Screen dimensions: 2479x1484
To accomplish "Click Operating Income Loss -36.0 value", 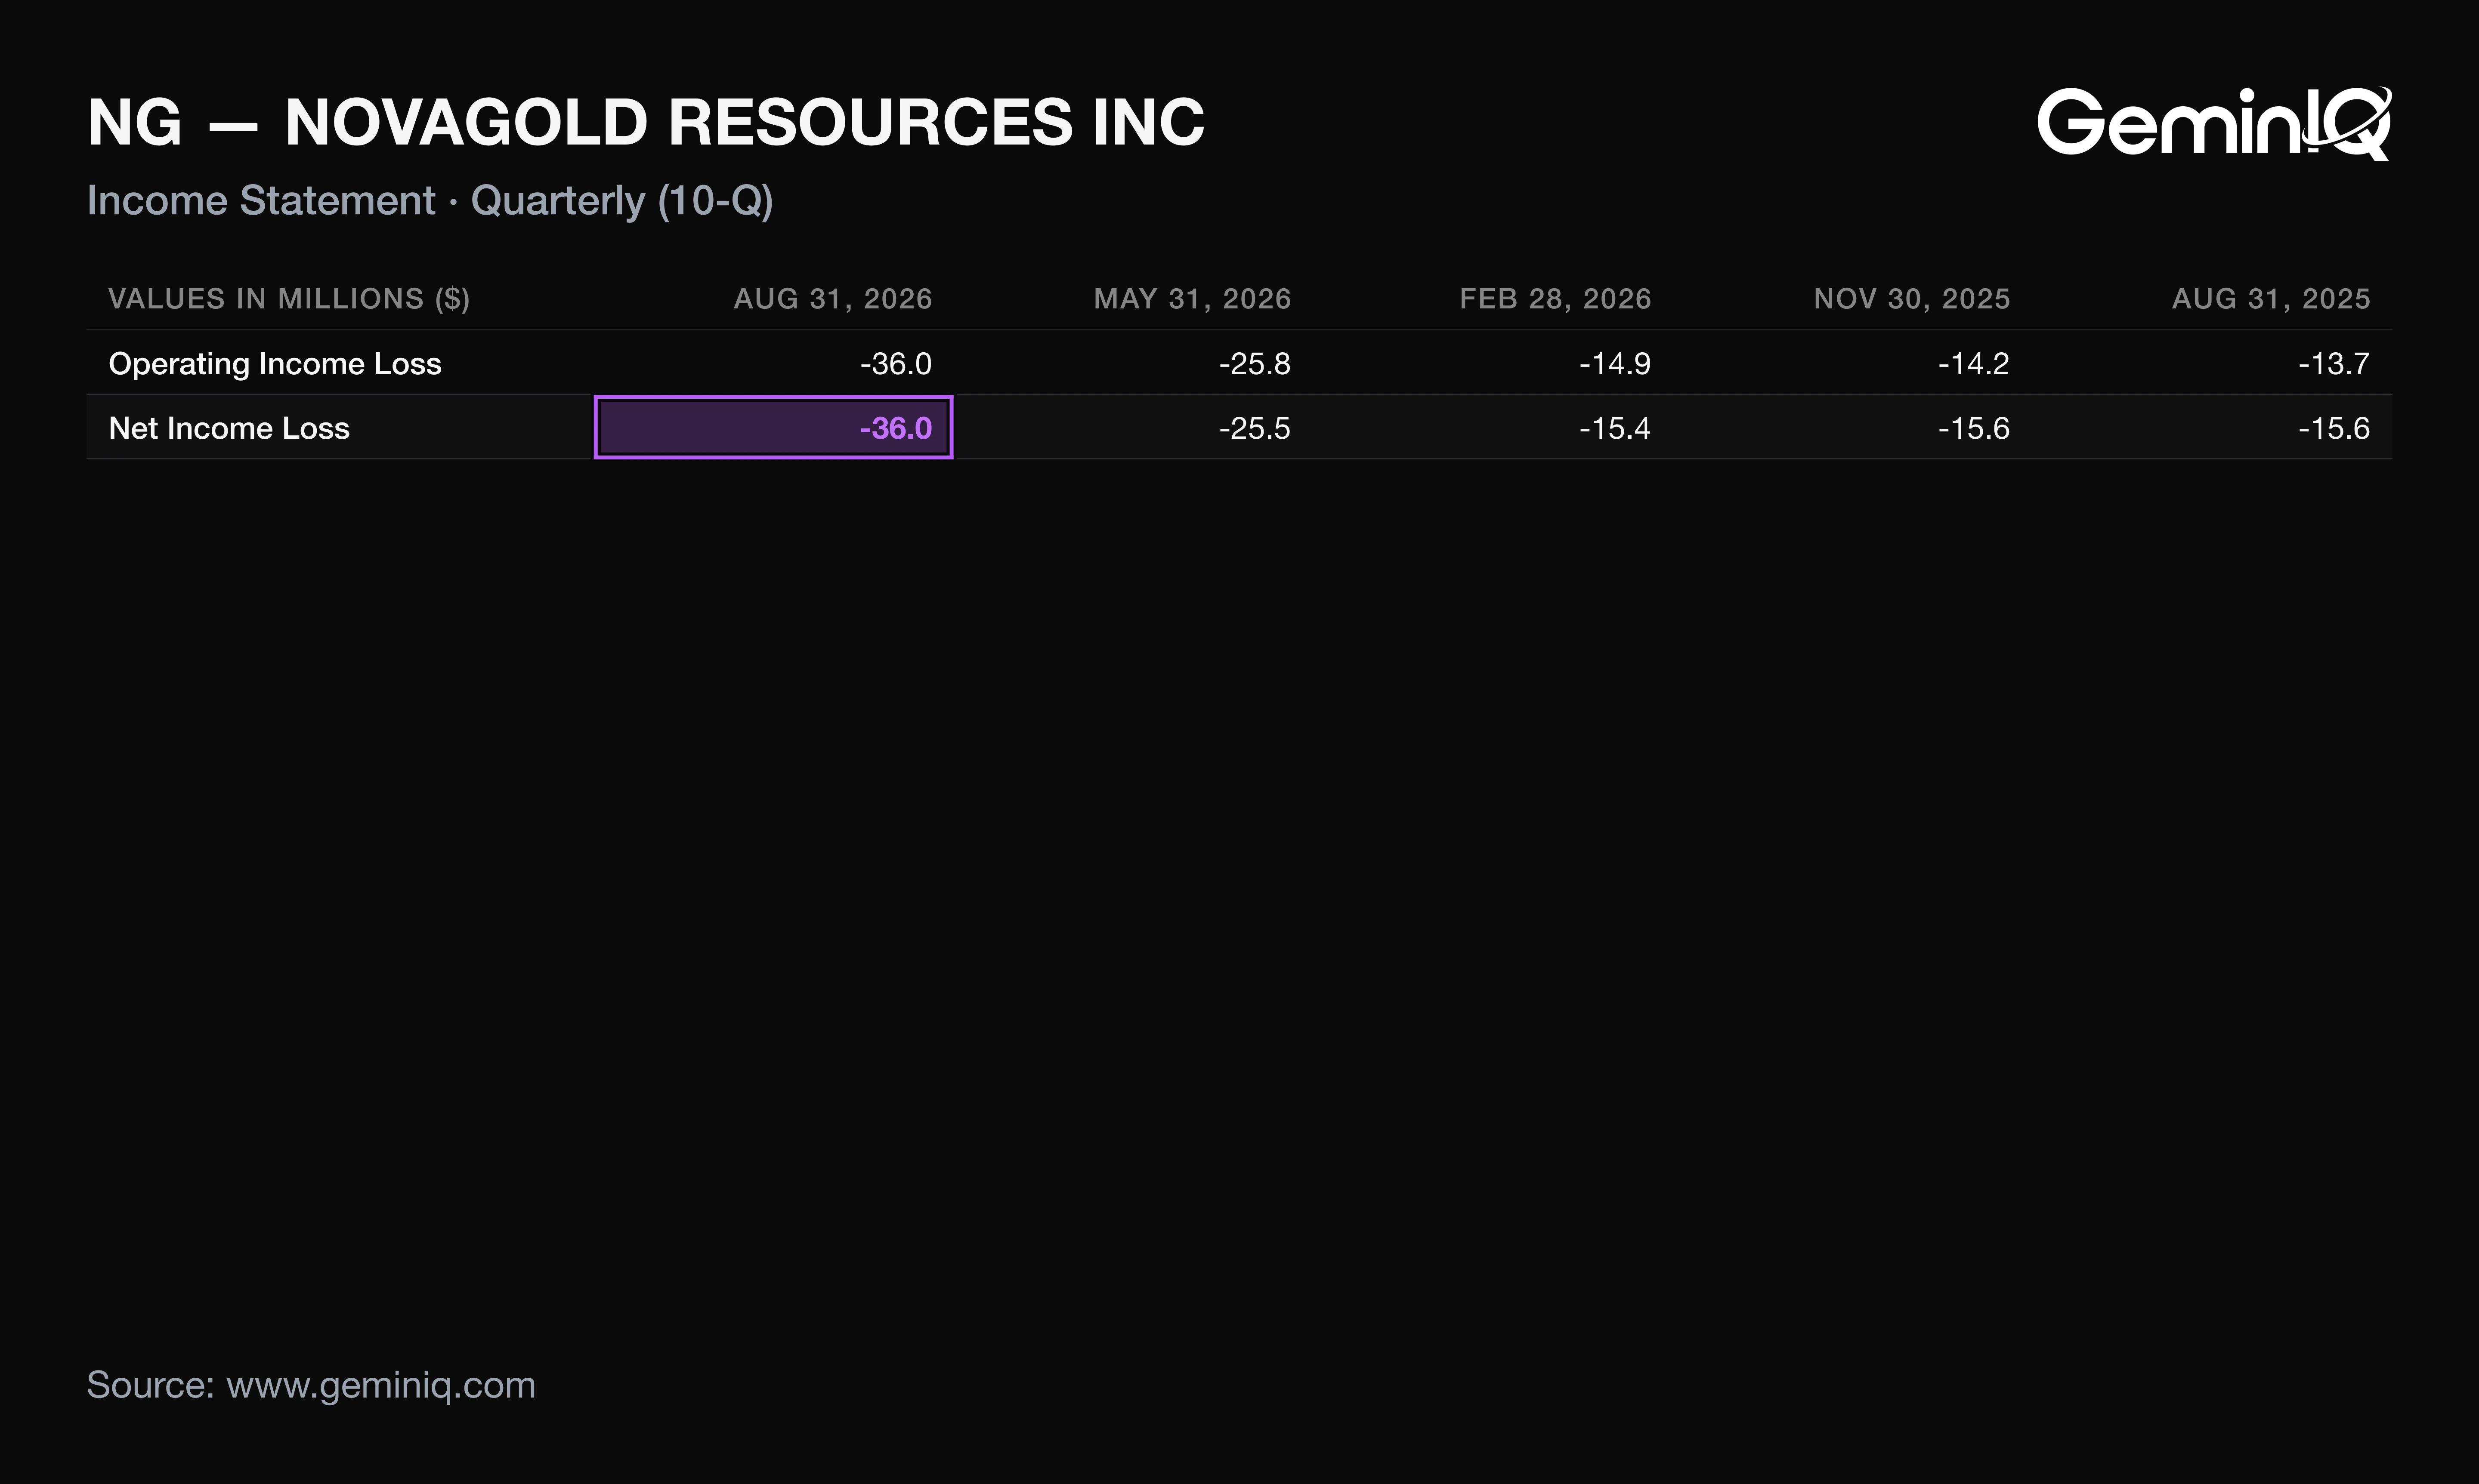I will point(895,364).
